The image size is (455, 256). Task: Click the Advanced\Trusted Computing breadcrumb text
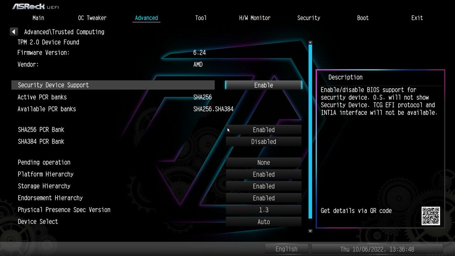point(64,32)
